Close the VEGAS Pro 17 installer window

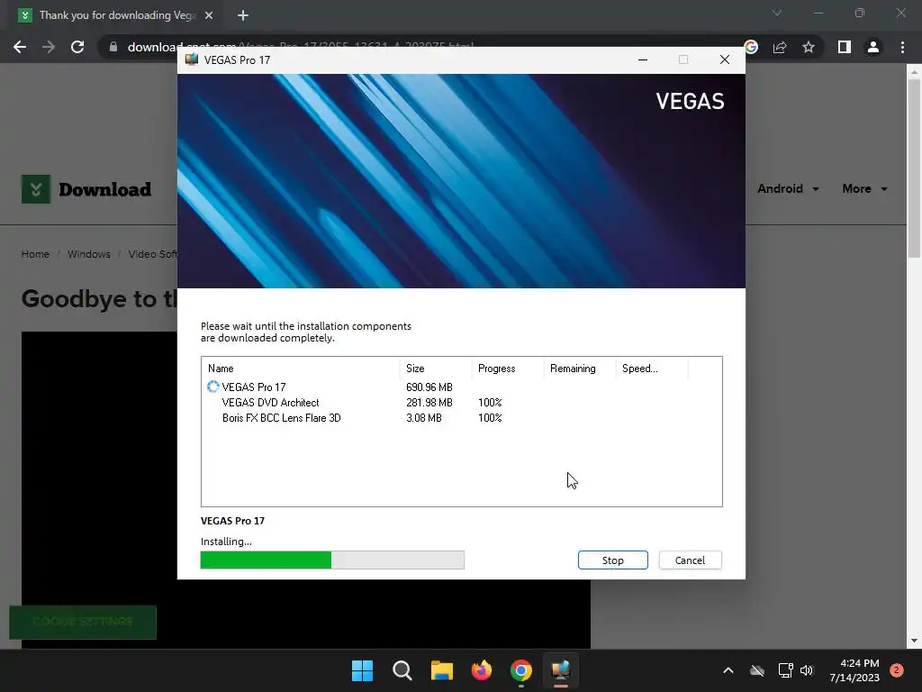coord(725,59)
